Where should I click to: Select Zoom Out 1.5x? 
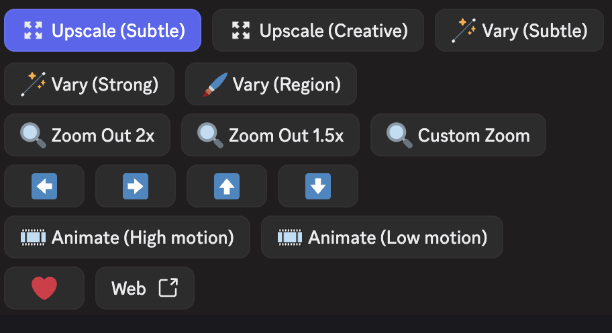(270, 136)
